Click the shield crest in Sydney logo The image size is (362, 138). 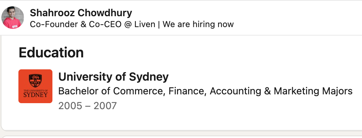click(x=35, y=81)
